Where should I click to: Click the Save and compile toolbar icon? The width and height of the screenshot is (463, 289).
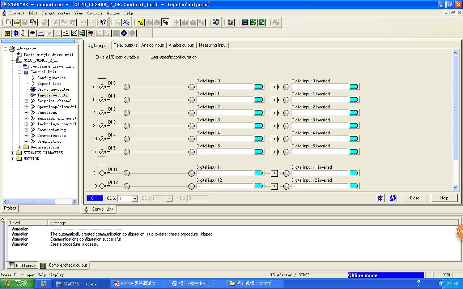point(33,22)
